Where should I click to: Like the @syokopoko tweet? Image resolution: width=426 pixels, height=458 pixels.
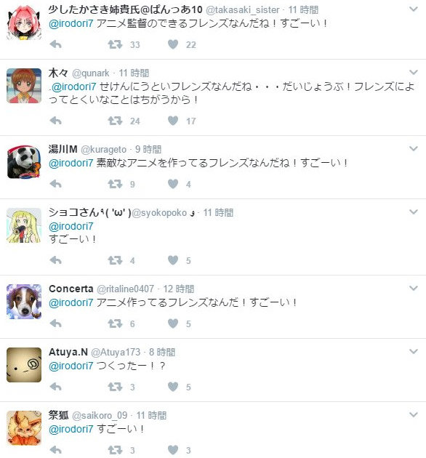pos(173,260)
